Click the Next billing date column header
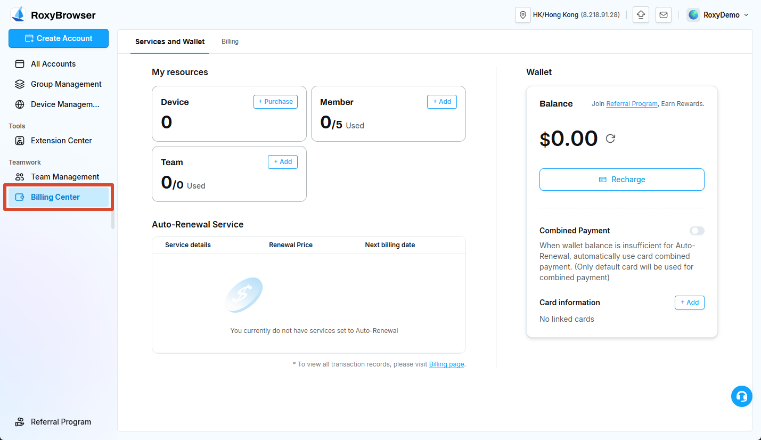 (x=390, y=245)
